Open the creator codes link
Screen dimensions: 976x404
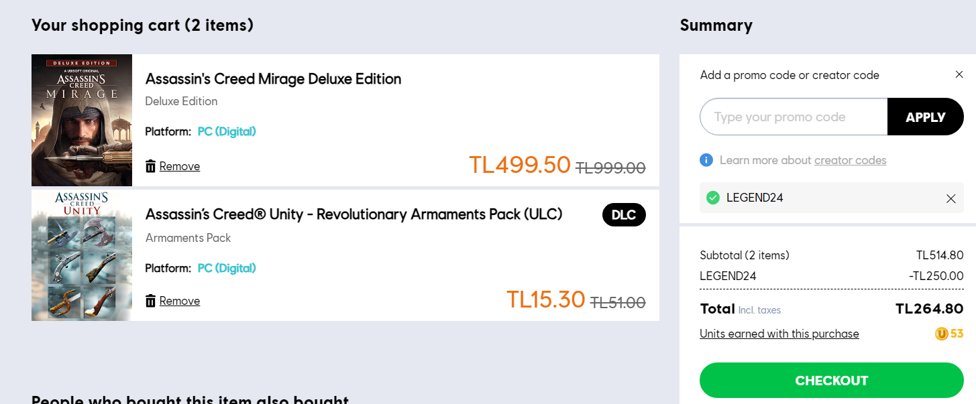coord(850,160)
